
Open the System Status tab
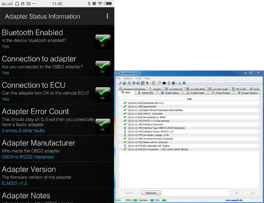click(170, 93)
